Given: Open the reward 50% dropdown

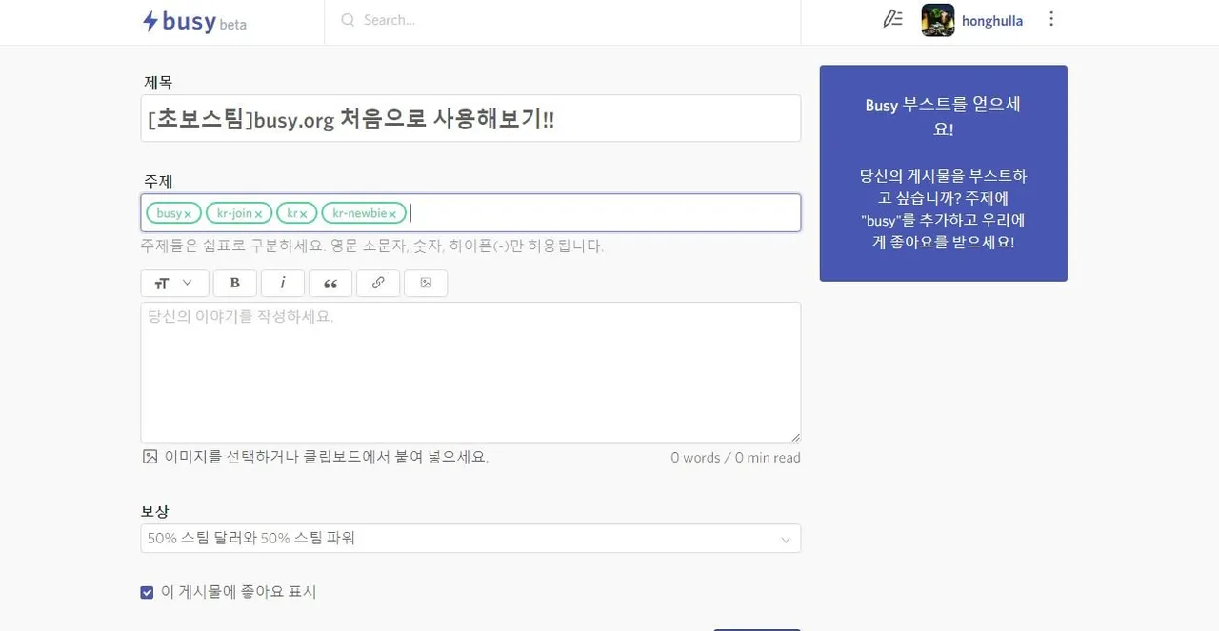Looking at the screenshot, I should (x=470, y=539).
